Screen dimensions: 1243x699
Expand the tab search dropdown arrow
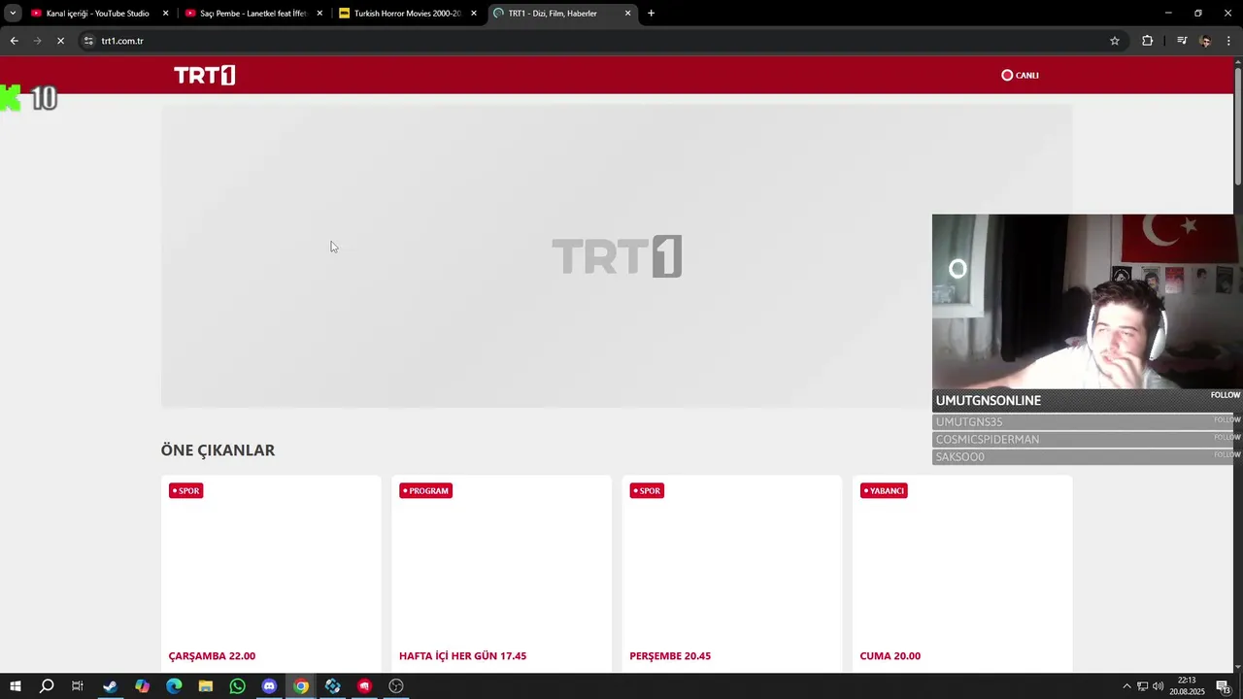pos(13,14)
